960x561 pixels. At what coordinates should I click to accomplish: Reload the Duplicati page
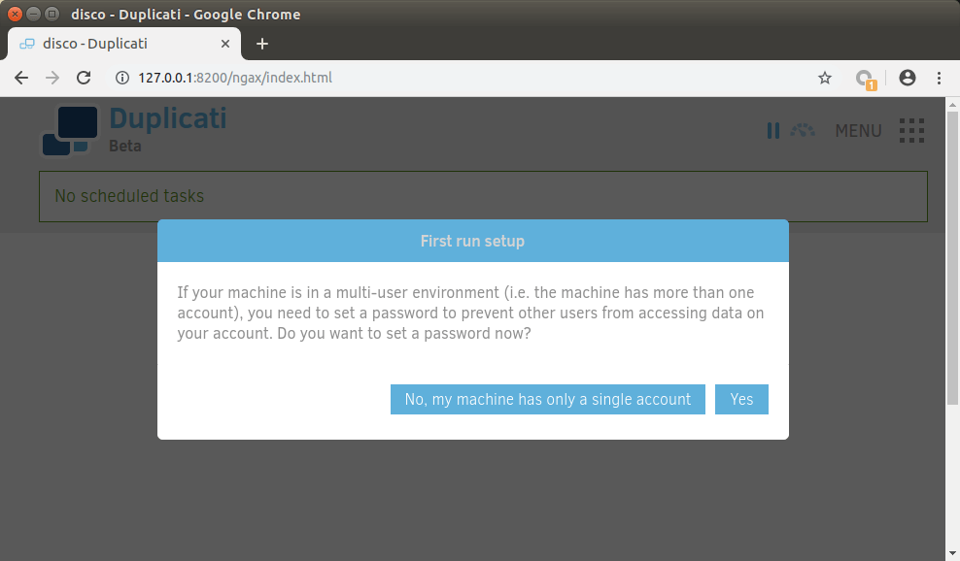tap(84, 78)
